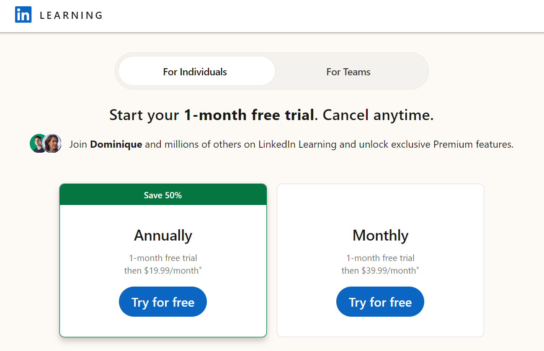Click "Cancel anytime" in the headline

[x=378, y=115]
